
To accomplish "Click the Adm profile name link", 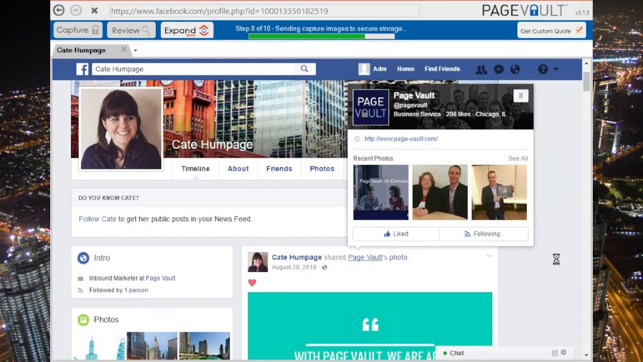I will 380,69.
